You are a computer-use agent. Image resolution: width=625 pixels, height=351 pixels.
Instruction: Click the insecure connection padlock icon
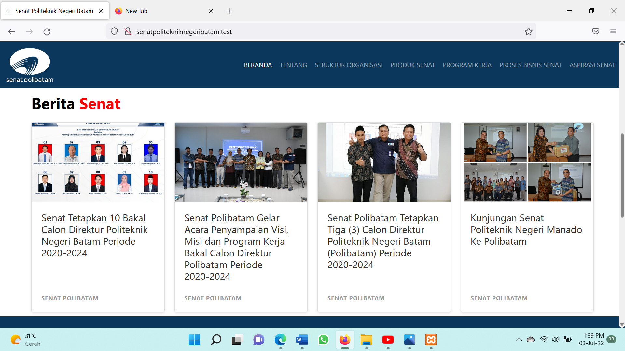[x=128, y=32]
